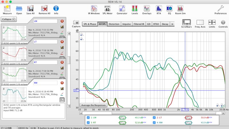
Task: Change trace colour for RM measurement
Action: coord(62,94)
